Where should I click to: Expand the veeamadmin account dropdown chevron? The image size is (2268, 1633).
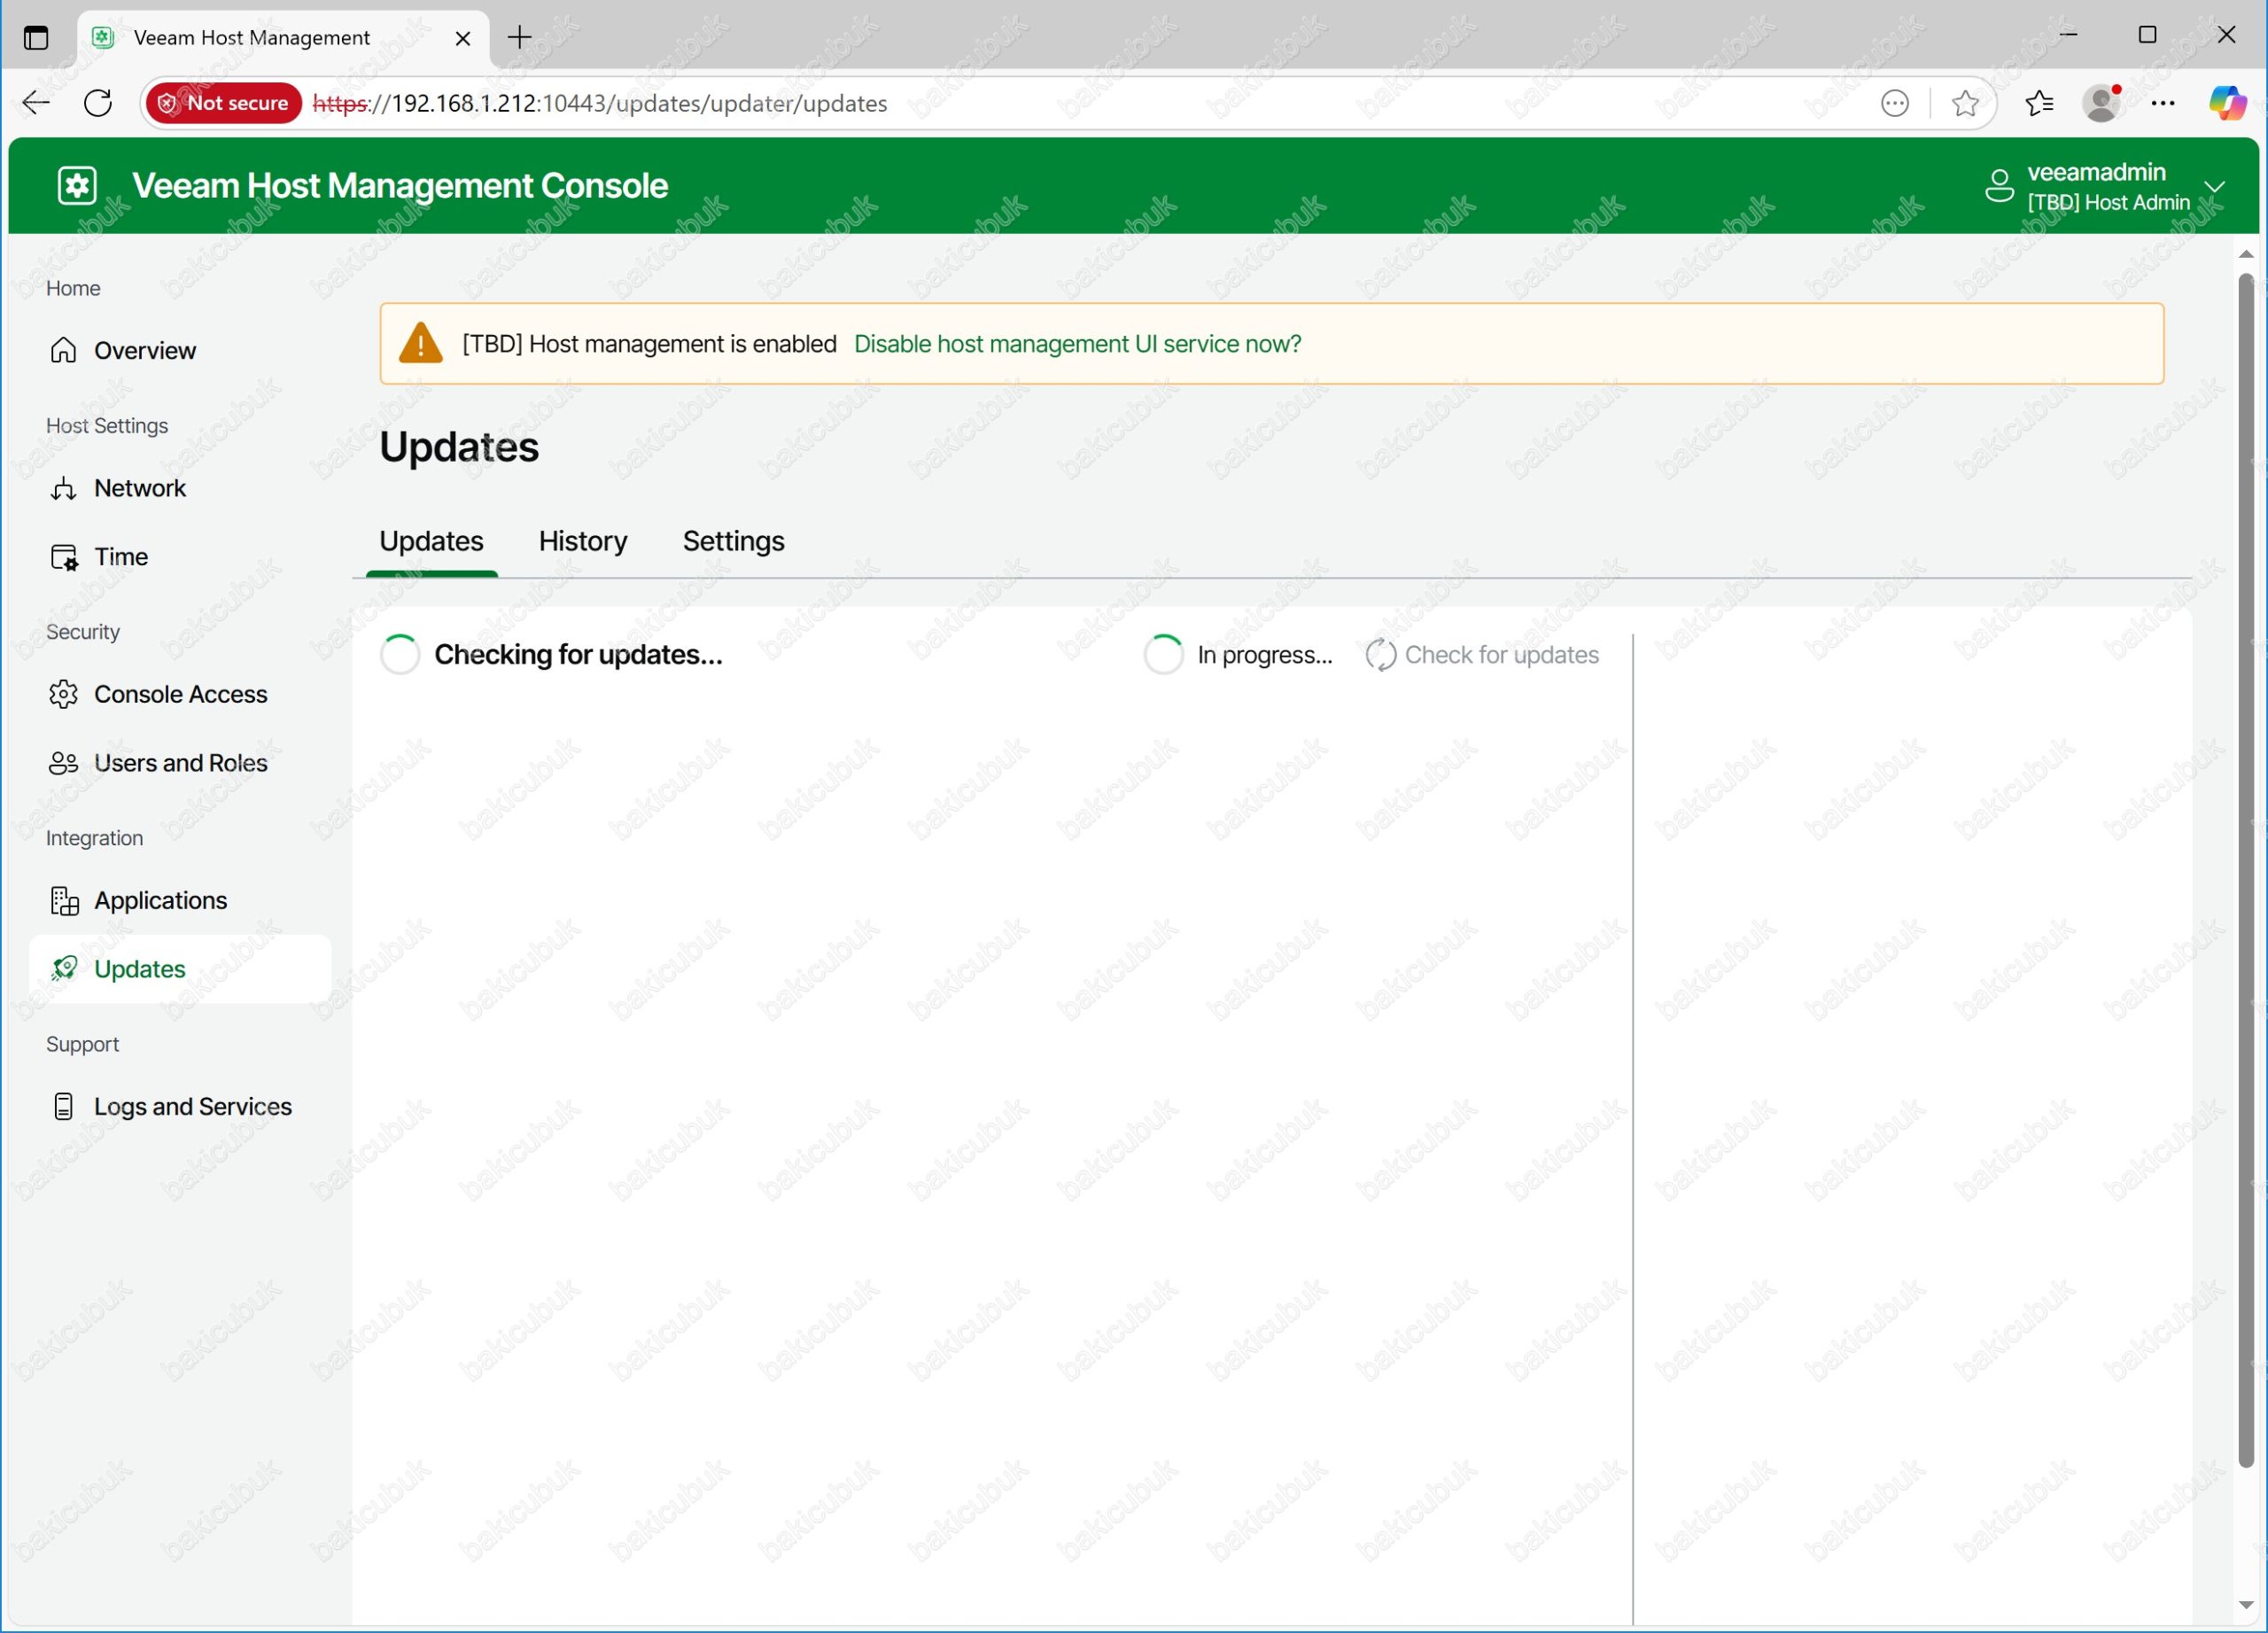[2215, 187]
